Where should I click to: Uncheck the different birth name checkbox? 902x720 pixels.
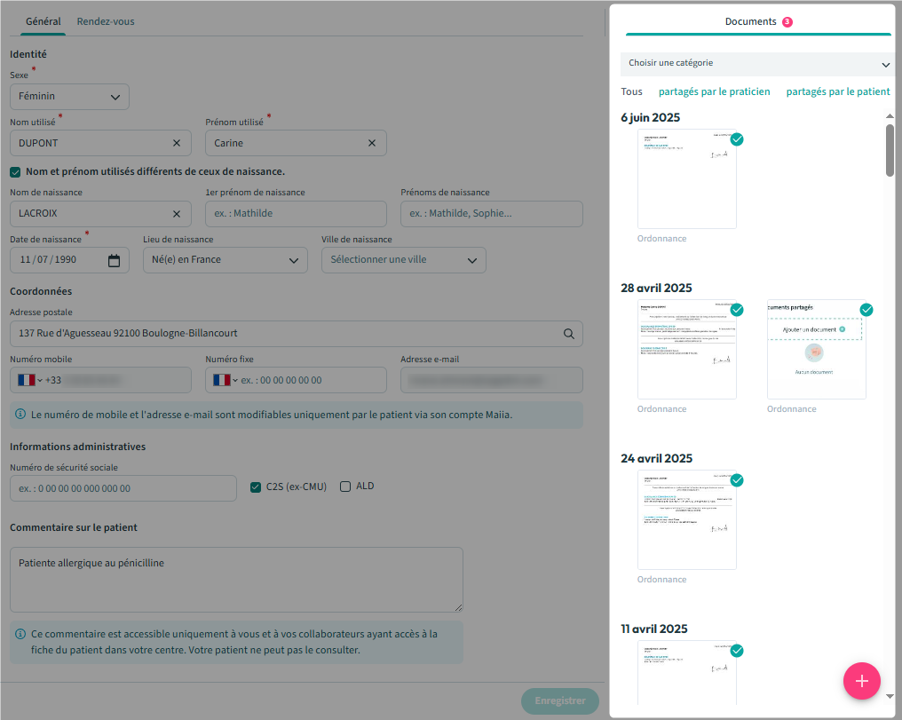15,172
